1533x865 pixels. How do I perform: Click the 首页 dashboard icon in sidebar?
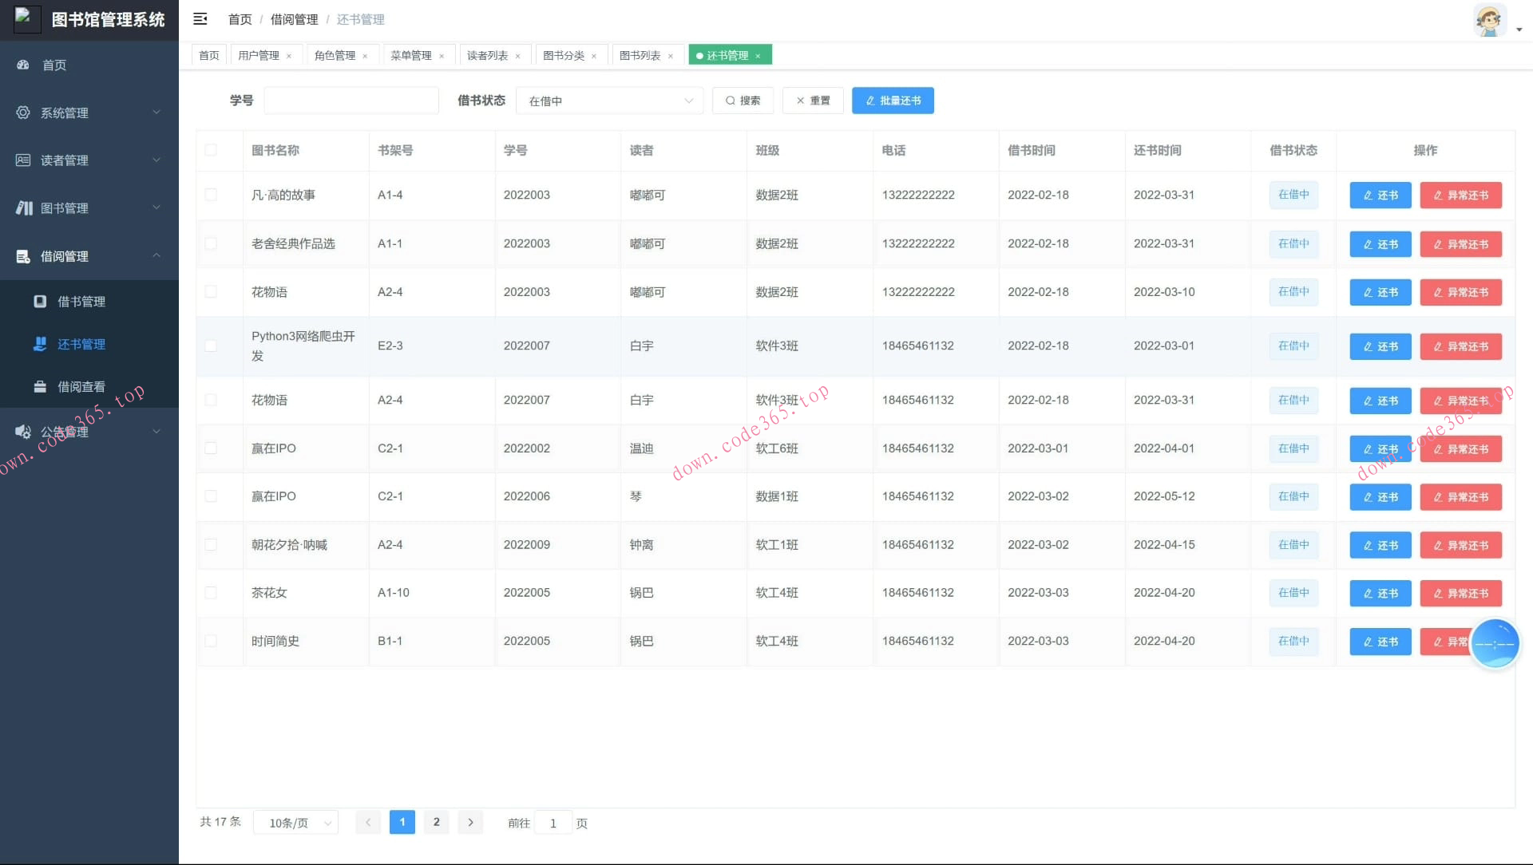[x=23, y=65]
